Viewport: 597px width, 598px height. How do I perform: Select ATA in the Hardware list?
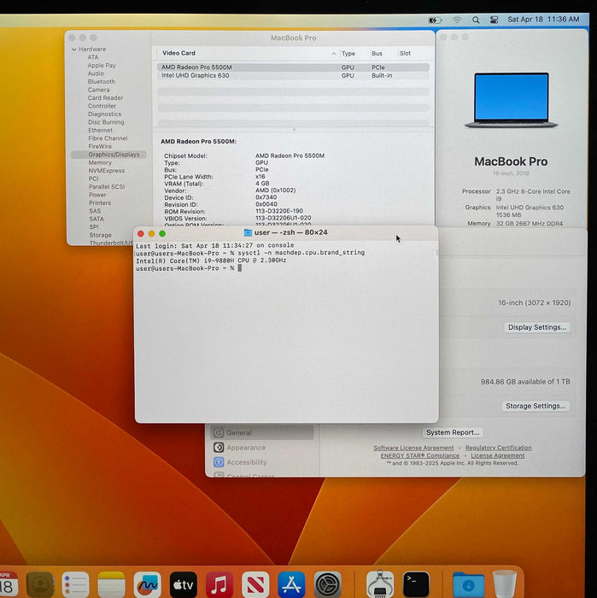pos(93,57)
